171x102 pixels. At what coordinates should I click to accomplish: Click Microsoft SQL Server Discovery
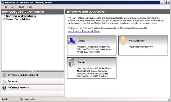92,71
